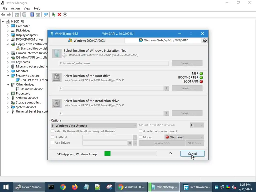Click Search for installation files location
The height and width of the screenshot is (192, 256).
click(187, 63)
